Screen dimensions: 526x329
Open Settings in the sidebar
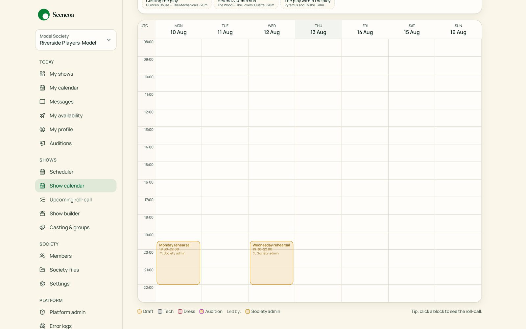[x=76, y=284]
